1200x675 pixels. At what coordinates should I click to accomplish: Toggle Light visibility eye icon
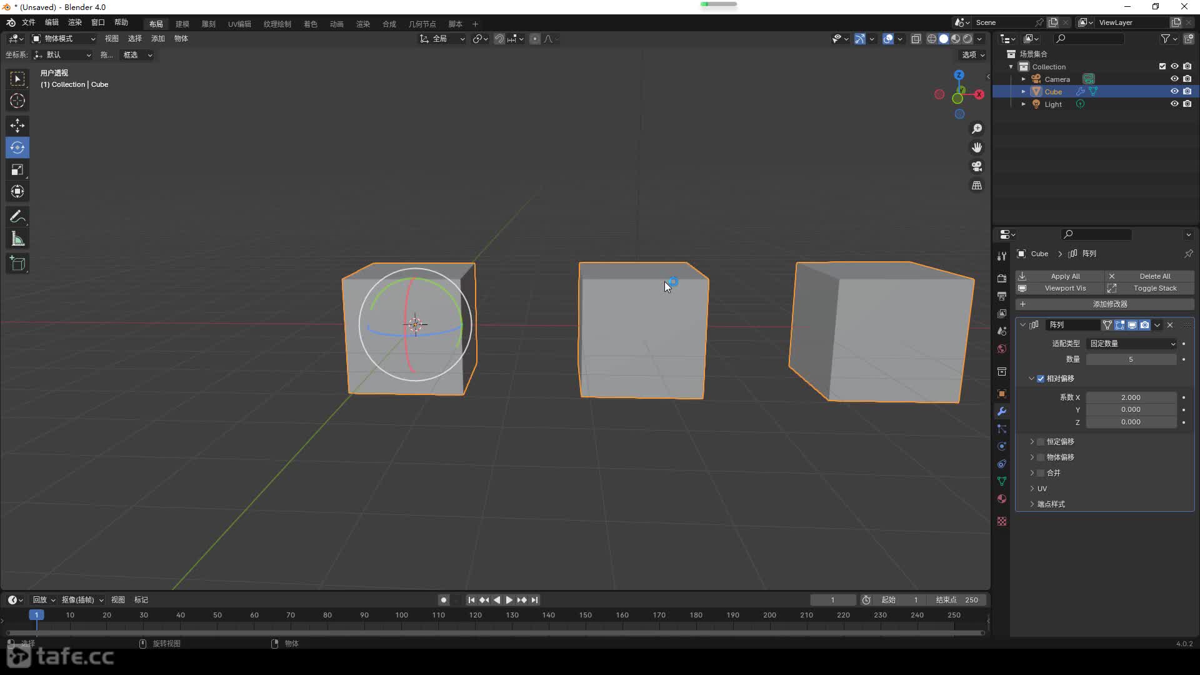click(1174, 104)
